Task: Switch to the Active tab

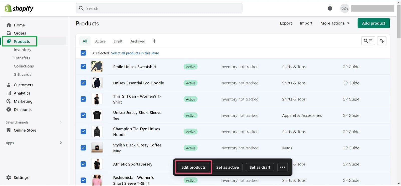Action: pyautogui.click(x=100, y=41)
